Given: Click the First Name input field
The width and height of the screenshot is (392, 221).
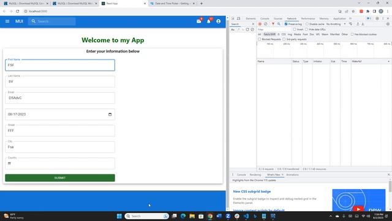Looking at the screenshot, I should click(x=60, y=65).
